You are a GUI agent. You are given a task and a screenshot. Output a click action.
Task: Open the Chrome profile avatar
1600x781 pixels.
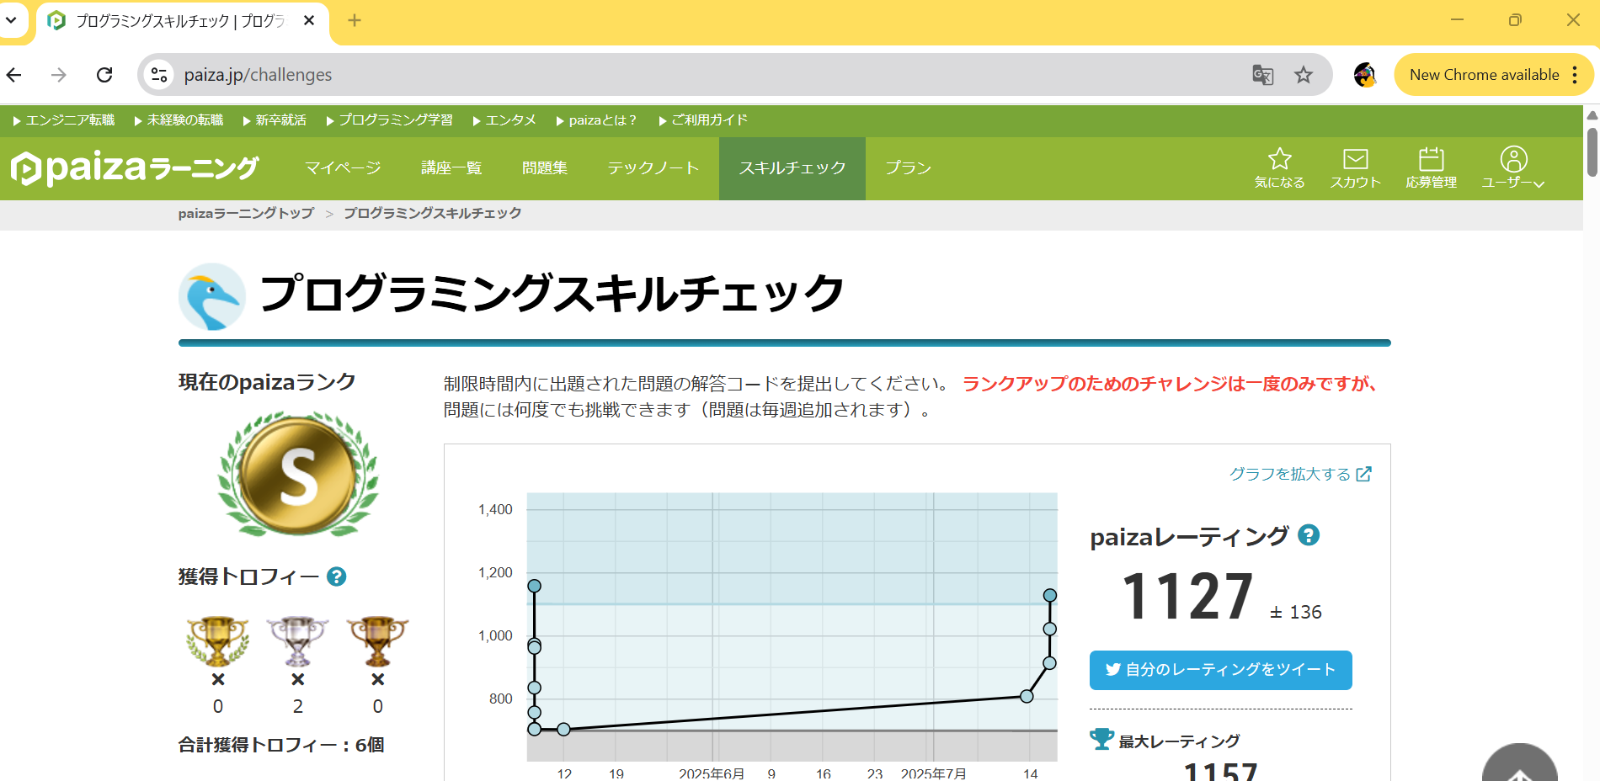[x=1365, y=75]
